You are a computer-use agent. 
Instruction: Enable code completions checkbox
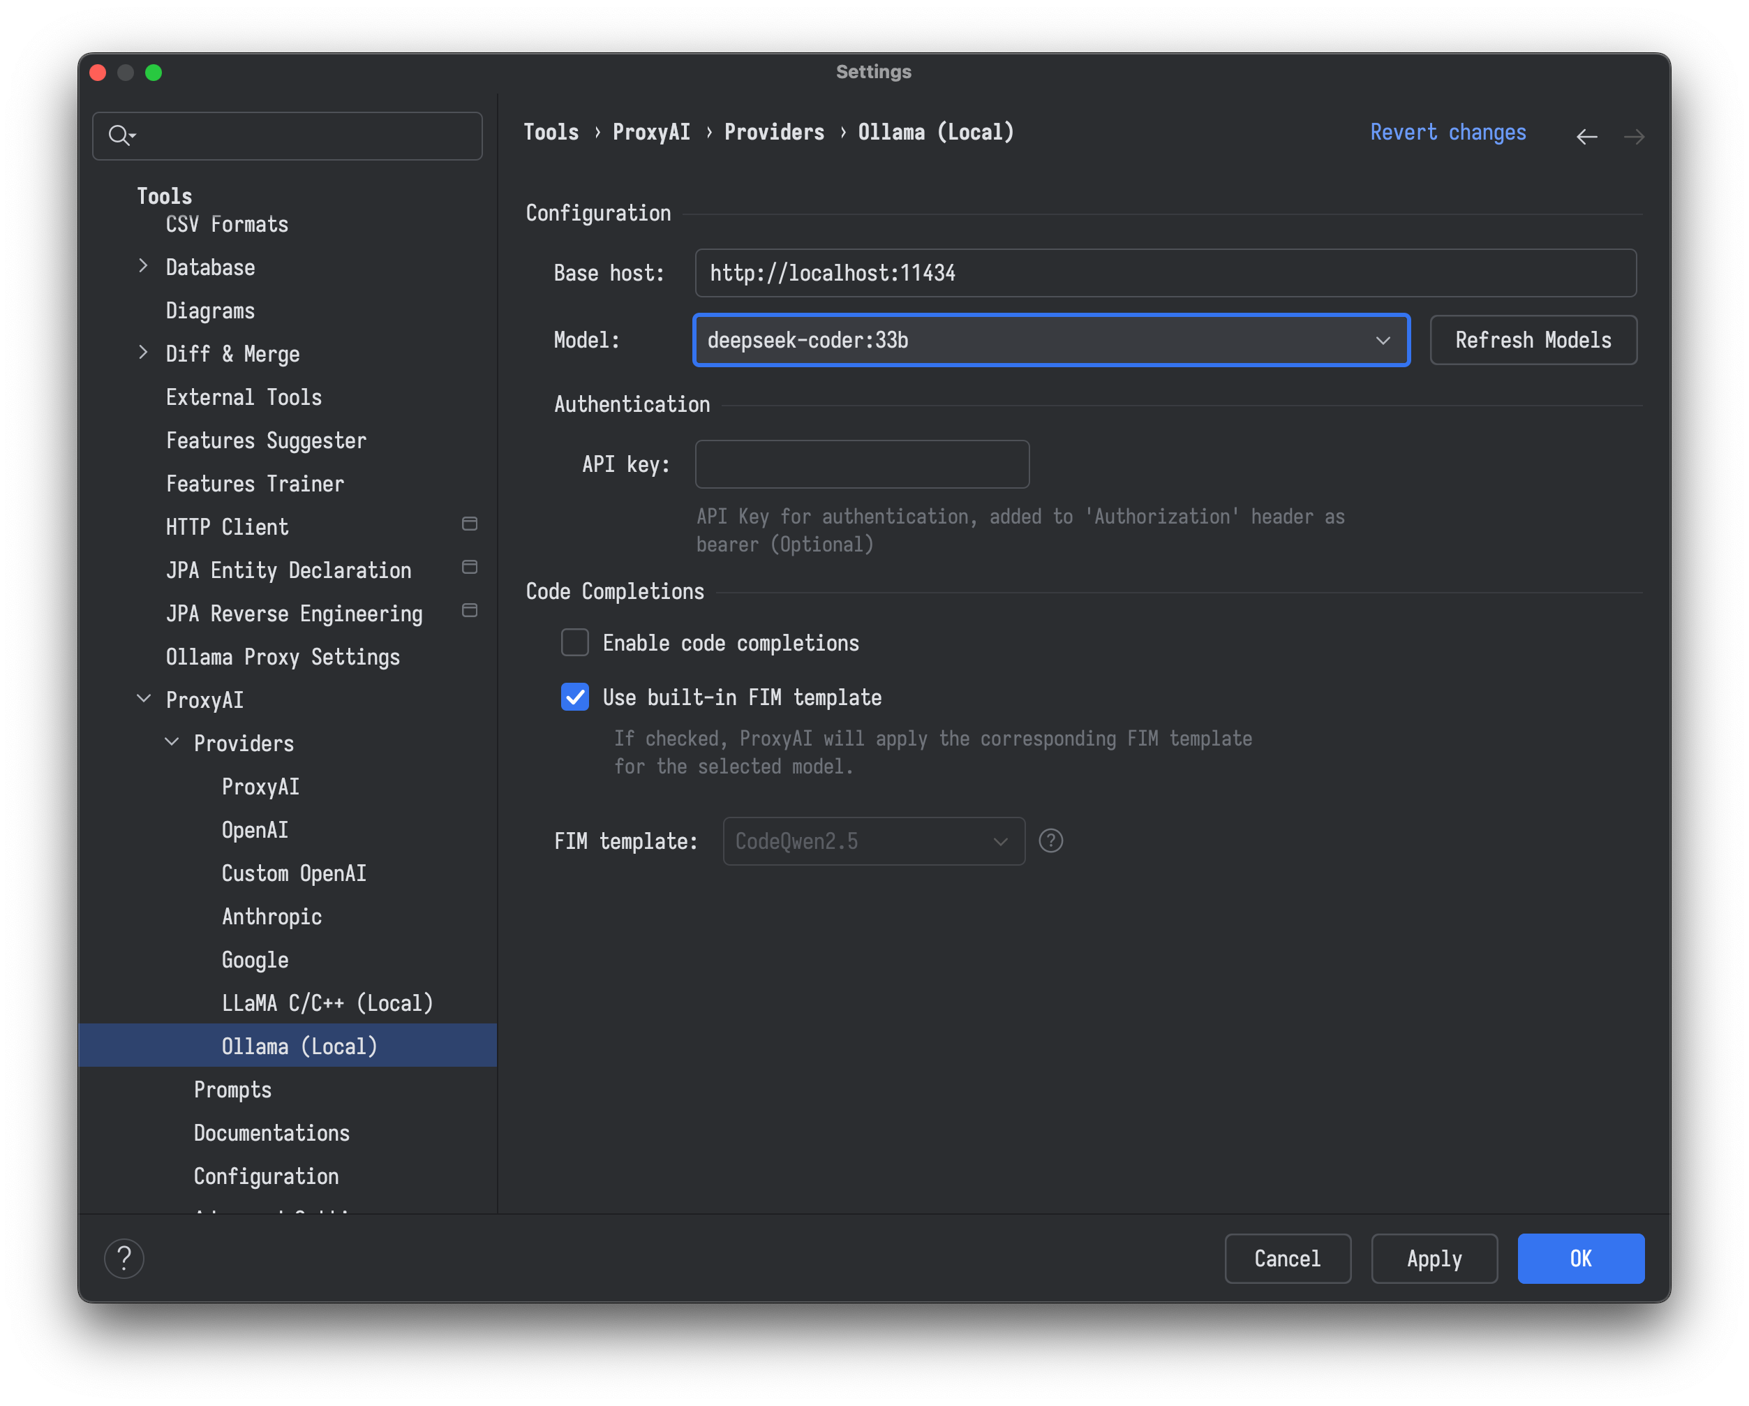point(575,642)
